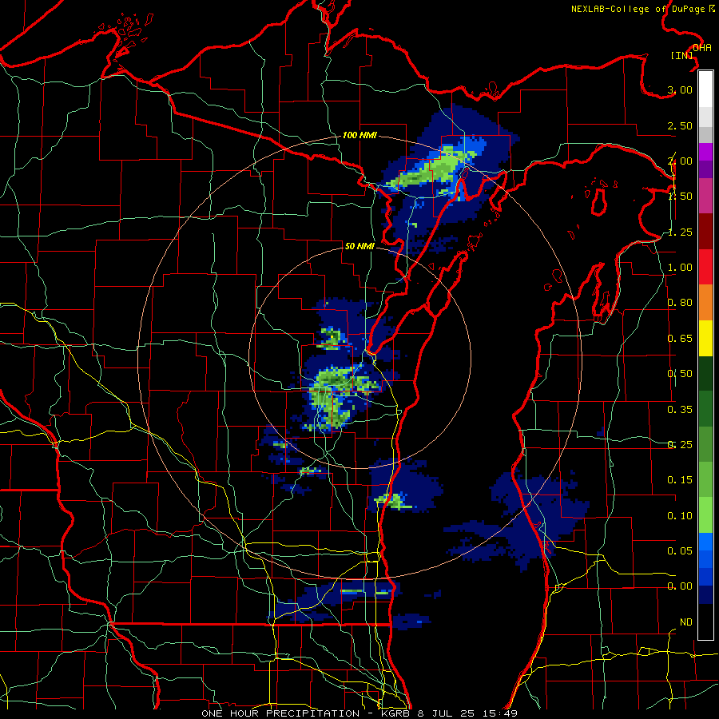This screenshot has width=719, height=719.
Task: Click the OHA product label
Action: point(702,47)
